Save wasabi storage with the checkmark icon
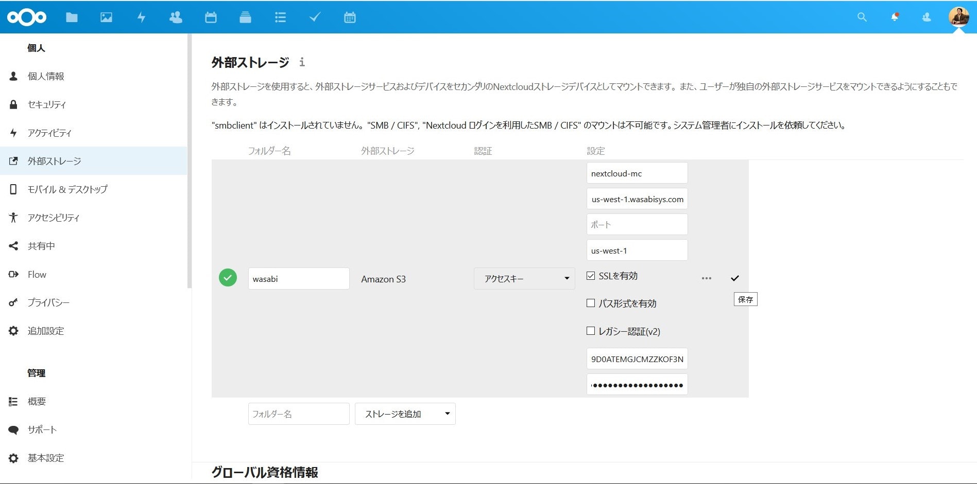This screenshot has height=484, width=977. click(734, 278)
